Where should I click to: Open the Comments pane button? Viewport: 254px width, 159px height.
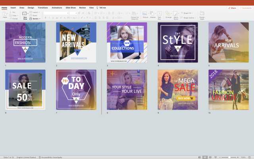245,8
